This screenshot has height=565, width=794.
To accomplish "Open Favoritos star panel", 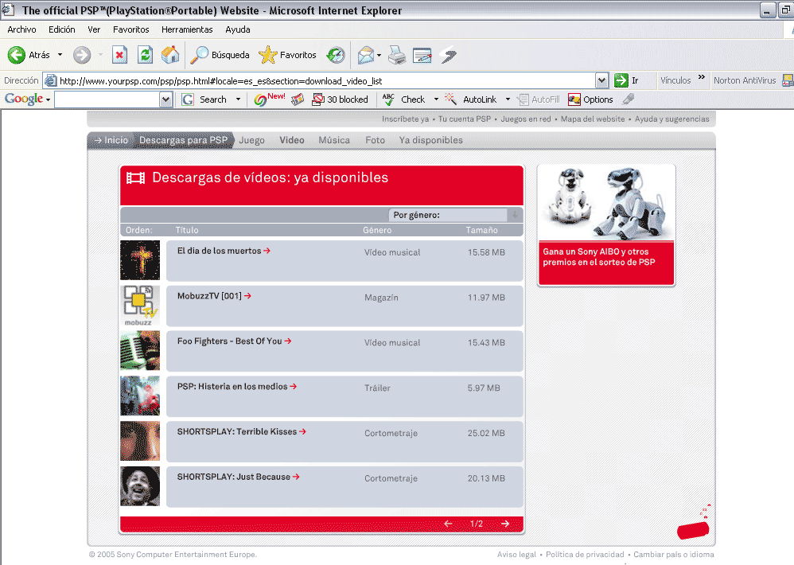I will point(287,55).
